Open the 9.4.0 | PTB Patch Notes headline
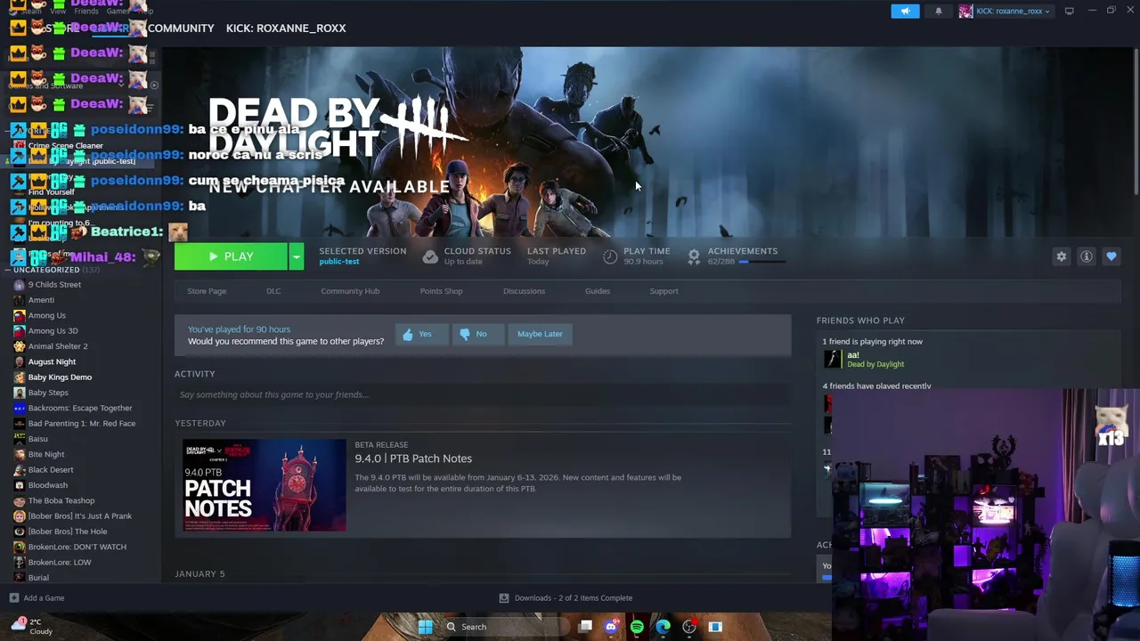Screen dimensions: 1140x641 [413, 458]
